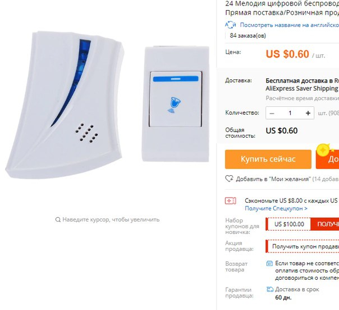The height and width of the screenshot is (310, 339).
Task: Click the translate icon beside English title link
Action: [231, 25]
